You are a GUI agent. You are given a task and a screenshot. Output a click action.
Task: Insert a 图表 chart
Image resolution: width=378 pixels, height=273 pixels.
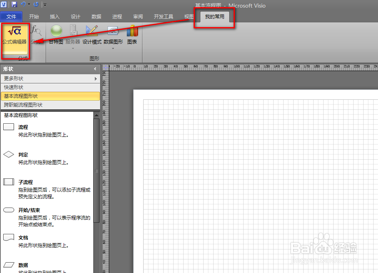[132, 35]
